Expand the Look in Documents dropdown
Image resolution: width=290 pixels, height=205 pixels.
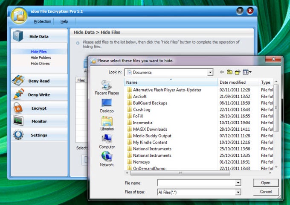[210, 72]
